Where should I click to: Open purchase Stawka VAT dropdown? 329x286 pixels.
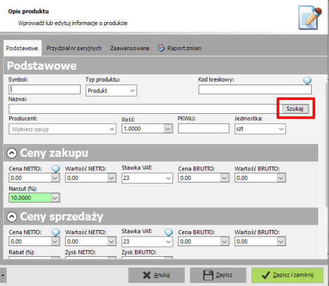tap(147, 178)
